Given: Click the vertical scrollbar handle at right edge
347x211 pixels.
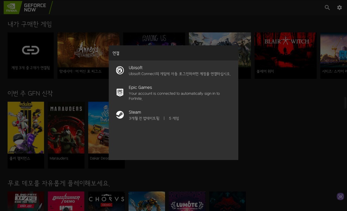Looking at the screenshot, I should [345, 103].
